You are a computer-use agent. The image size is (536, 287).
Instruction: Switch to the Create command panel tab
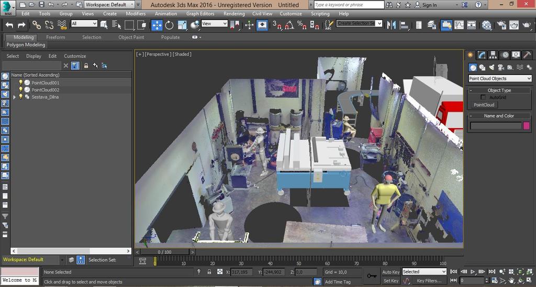click(x=471, y=55)
